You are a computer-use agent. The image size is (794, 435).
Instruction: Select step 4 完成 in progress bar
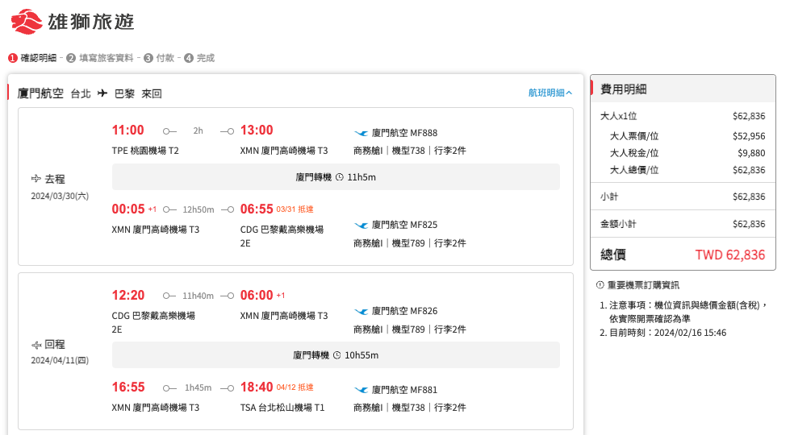click(199, 58)
